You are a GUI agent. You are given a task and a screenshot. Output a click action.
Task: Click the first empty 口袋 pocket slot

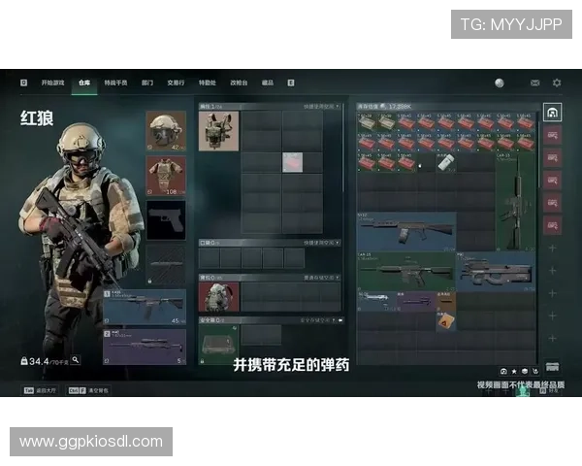209,258
